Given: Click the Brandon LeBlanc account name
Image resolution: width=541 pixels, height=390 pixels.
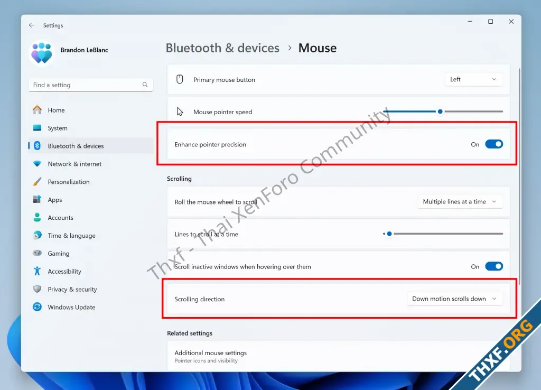Looking at the screenshot, I should [84, 50].
